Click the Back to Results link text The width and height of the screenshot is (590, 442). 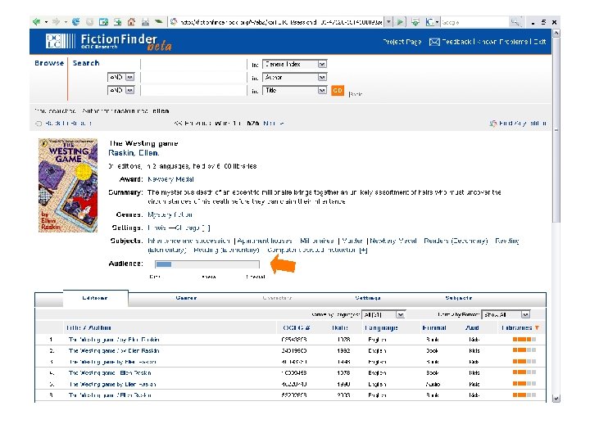(x=68, y=124)
